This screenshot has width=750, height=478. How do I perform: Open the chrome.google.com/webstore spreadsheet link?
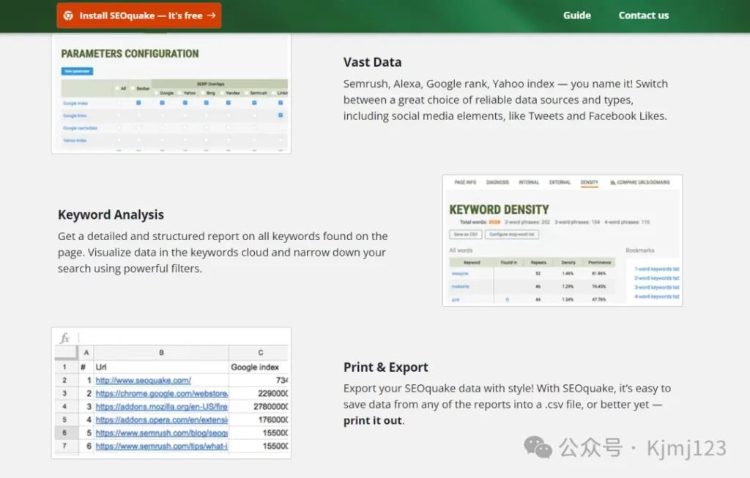click(x=162, y=393)
